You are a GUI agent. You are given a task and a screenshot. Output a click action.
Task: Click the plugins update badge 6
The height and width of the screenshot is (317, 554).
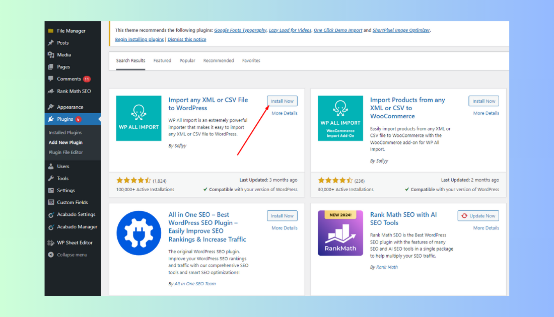point(78,119)
